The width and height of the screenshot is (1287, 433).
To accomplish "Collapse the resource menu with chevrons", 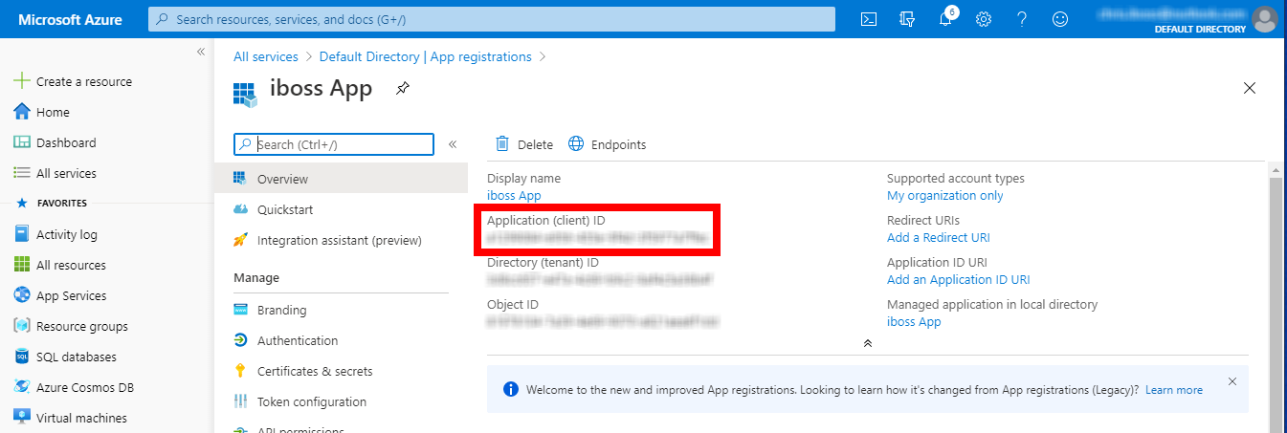I will point(453,144).
